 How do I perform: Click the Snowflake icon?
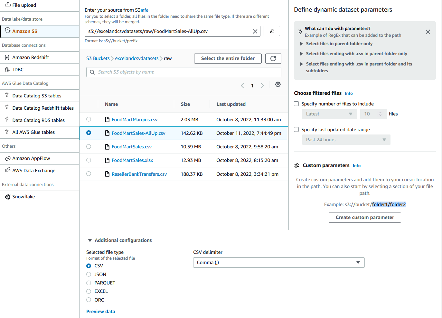[8, 197]
